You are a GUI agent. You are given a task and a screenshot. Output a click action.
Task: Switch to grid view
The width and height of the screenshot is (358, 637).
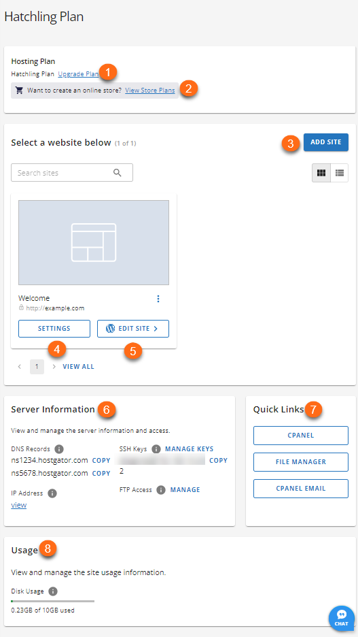(321, 173)
